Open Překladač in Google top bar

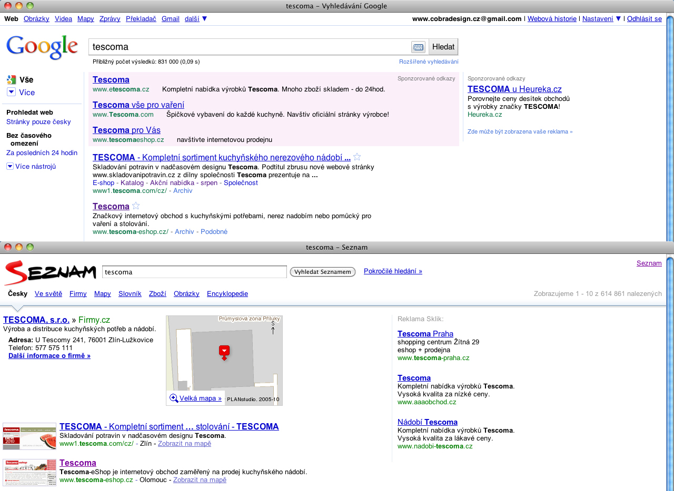coord(141,18)
